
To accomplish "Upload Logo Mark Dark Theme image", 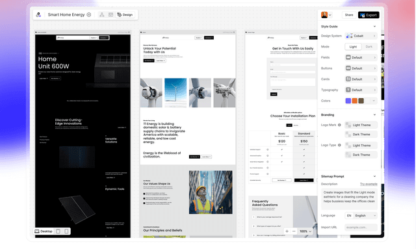I will [361, 135].
